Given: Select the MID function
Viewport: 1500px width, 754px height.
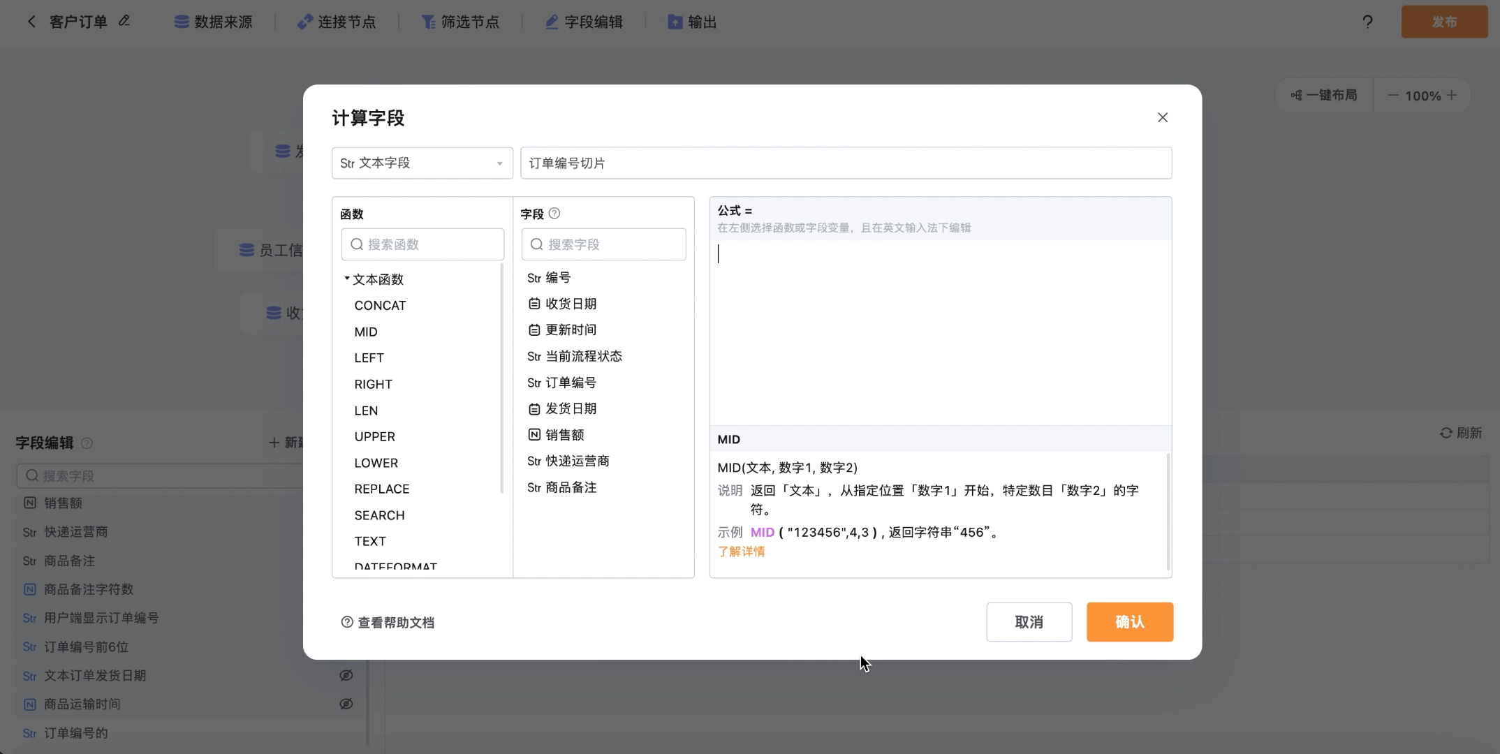Looking at the screenshot, I should coord(366,332).
